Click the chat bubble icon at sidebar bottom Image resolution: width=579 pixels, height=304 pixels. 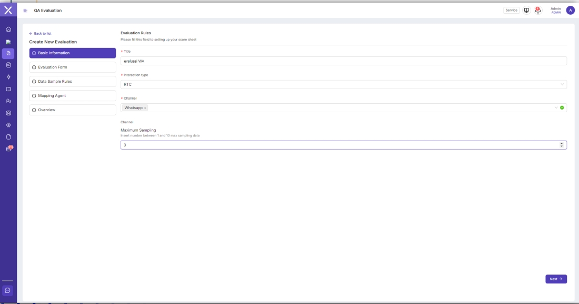click(x=7, y=290)
